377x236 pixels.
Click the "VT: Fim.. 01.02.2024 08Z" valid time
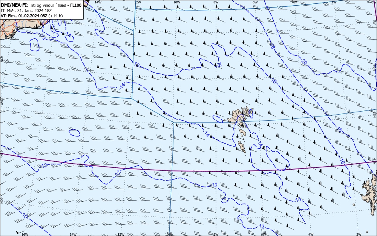[x=24, y=16]
